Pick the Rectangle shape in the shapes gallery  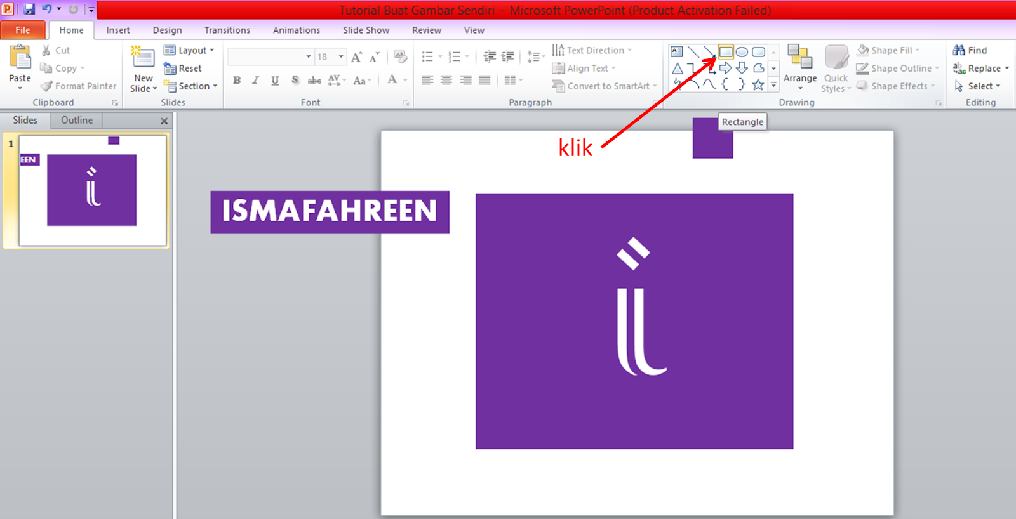726,52
